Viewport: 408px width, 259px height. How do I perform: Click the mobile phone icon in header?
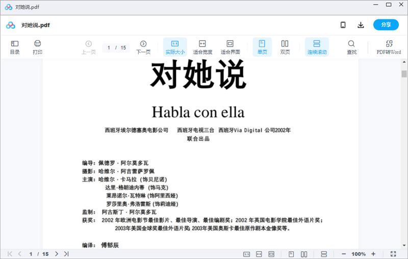[343, 25]
